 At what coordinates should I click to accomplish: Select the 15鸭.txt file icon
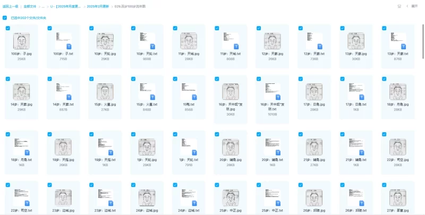189,91
